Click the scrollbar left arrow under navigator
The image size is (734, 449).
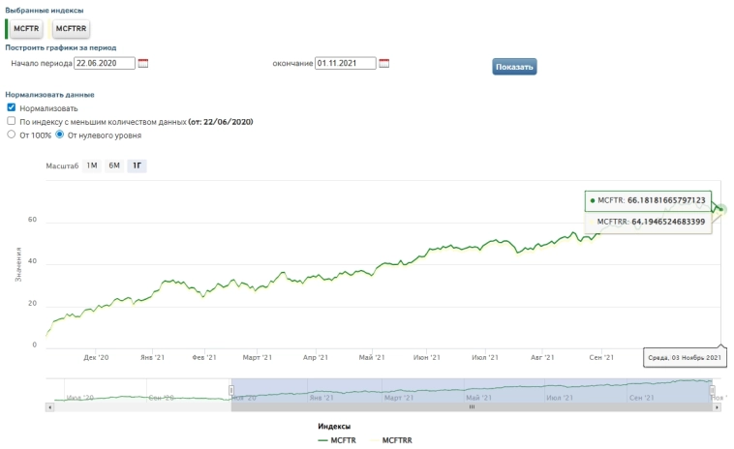pos(49,407)
